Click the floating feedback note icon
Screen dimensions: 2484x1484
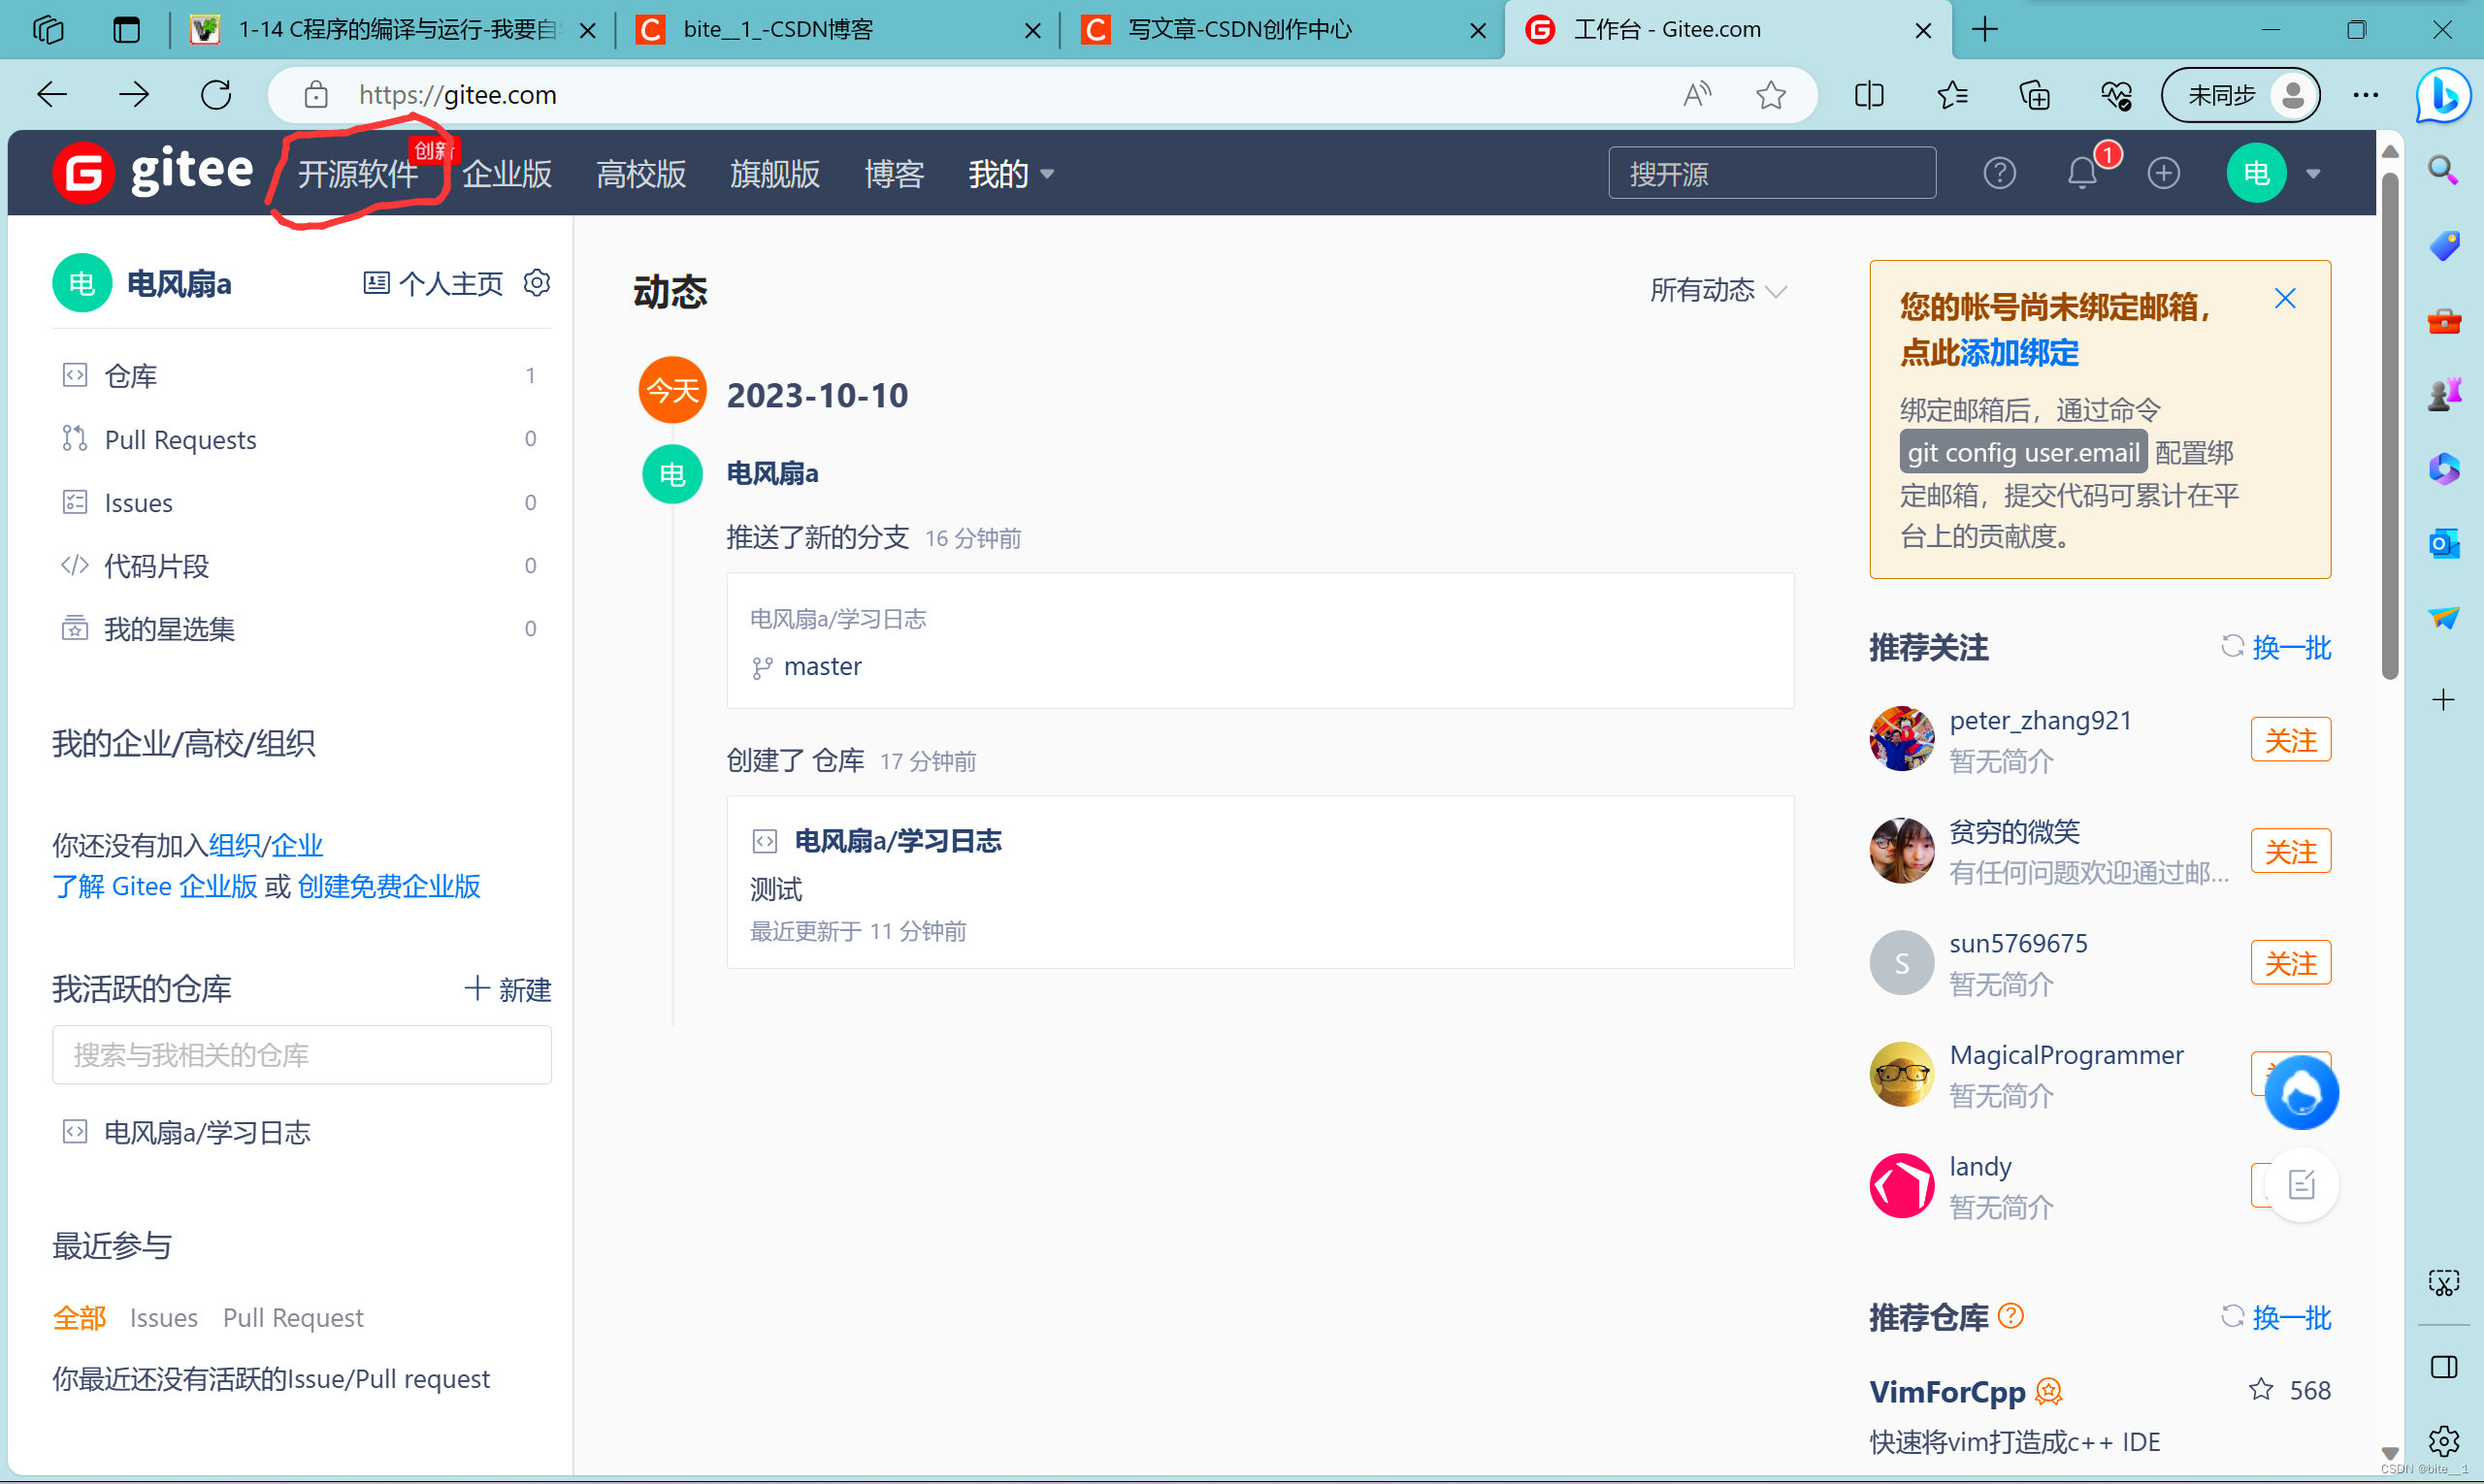coord(2301,1185)
